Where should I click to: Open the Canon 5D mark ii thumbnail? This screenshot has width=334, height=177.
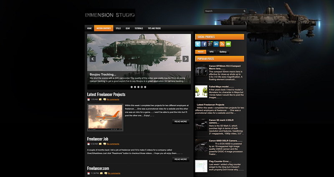(201, 125)
